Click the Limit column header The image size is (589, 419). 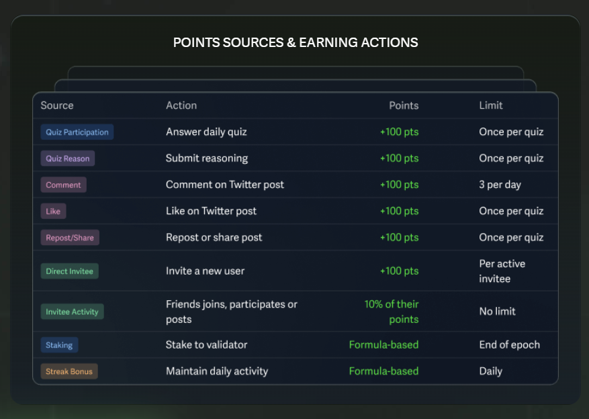tap(490, 105)
